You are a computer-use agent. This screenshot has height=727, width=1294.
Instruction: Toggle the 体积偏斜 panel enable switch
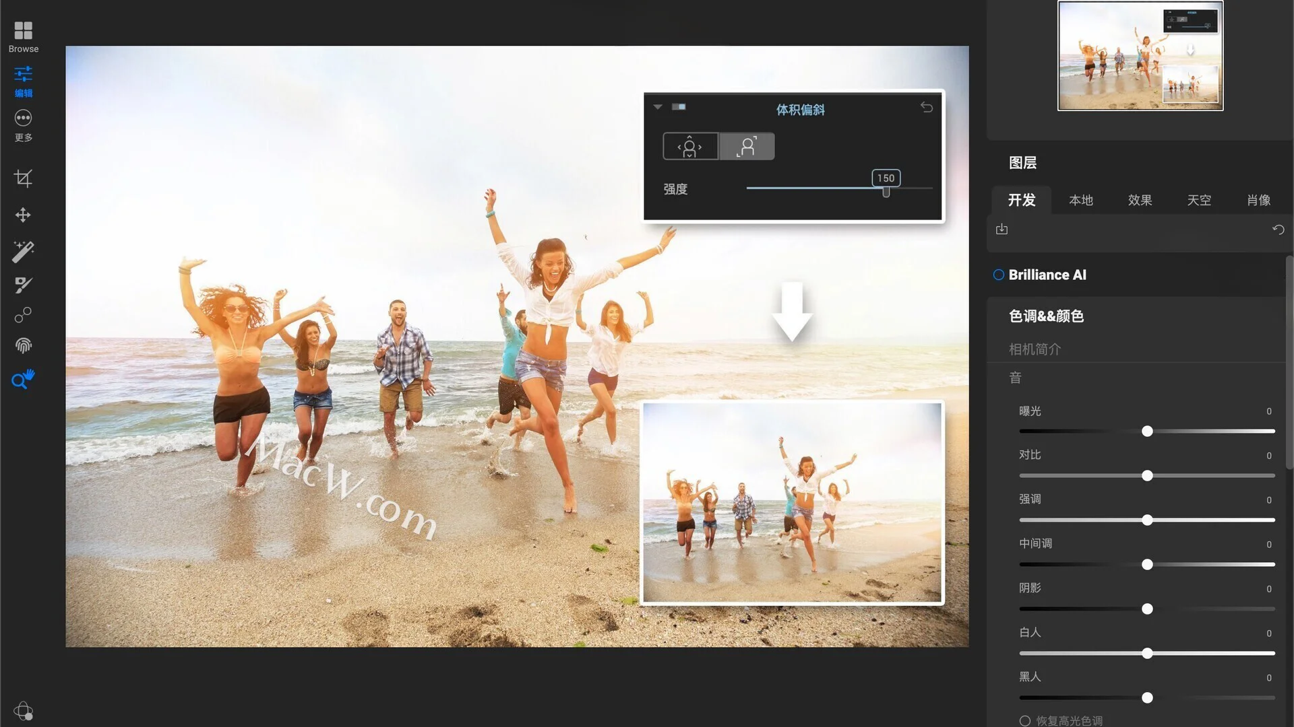click(679, 107)
